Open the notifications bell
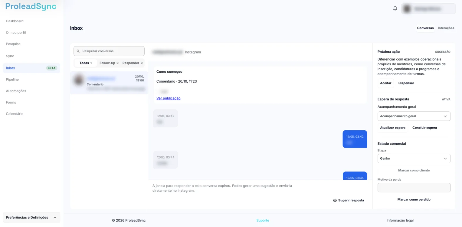The image size is (462, 227). click(395, 9)
